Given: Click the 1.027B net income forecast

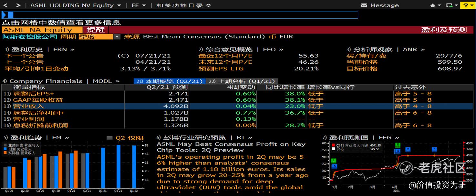Looking at the screenshot, I should 176,113.
